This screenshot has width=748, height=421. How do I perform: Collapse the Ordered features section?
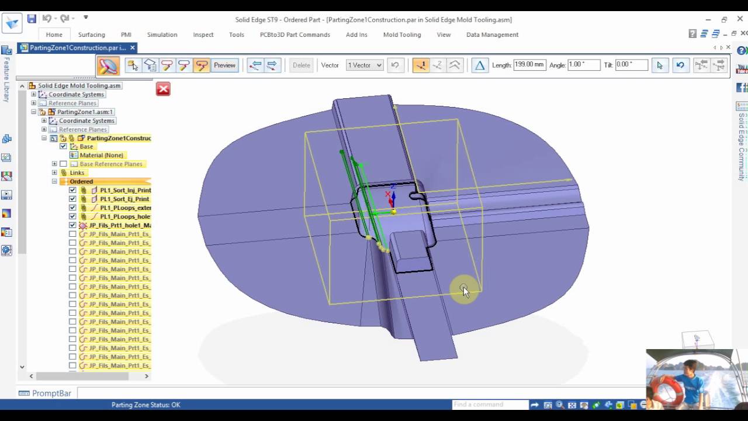(54, 181)
